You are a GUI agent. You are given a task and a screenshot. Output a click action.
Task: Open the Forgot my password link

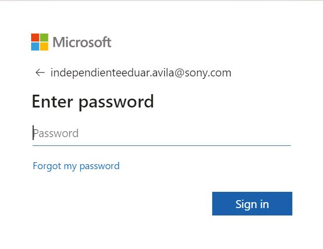76,166
